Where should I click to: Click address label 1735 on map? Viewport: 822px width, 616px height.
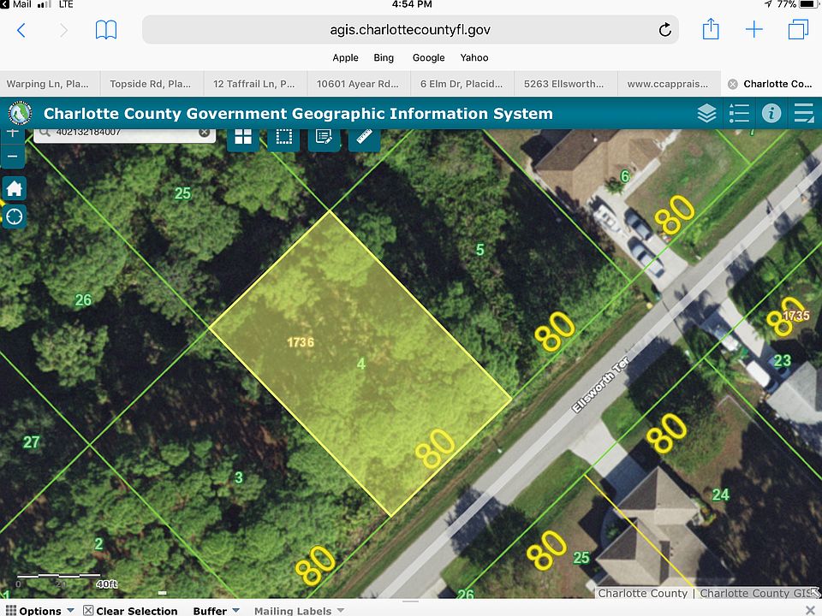coord(795,316)
